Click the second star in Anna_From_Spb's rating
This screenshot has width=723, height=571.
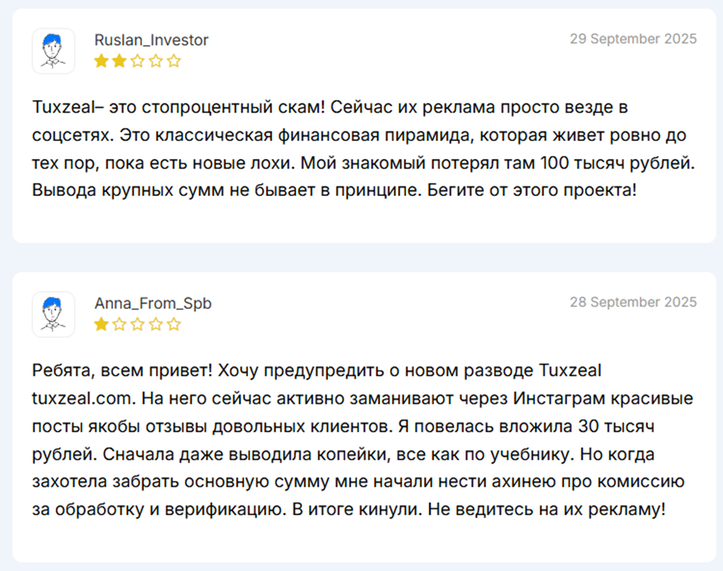(x=120, y=324)
